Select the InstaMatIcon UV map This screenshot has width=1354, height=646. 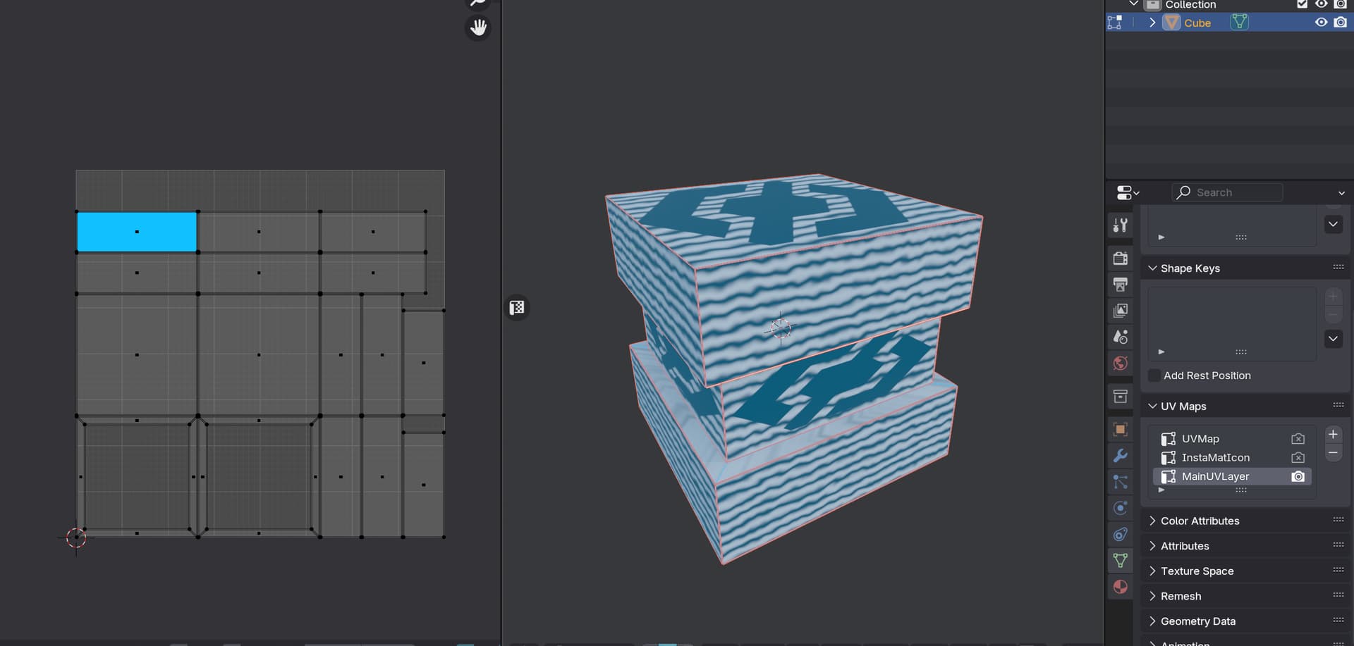point(1215,458)
